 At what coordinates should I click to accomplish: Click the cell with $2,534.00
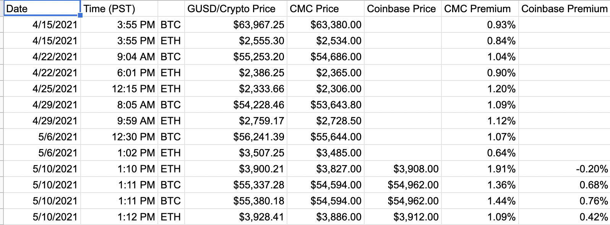[x=326, y=41]
